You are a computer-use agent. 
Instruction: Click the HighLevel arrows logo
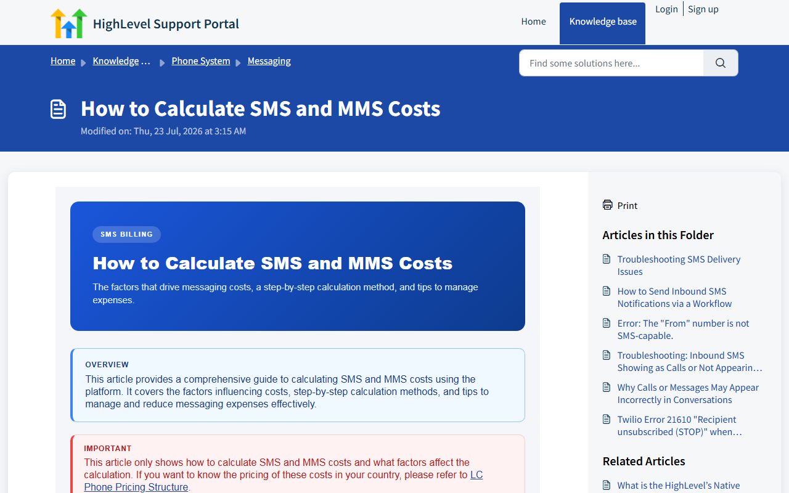(69, 23)
